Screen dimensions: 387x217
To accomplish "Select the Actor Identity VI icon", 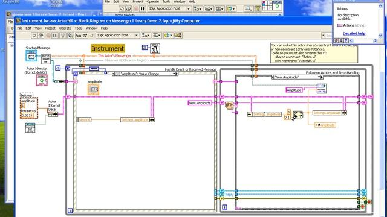I will coord(42,80).
